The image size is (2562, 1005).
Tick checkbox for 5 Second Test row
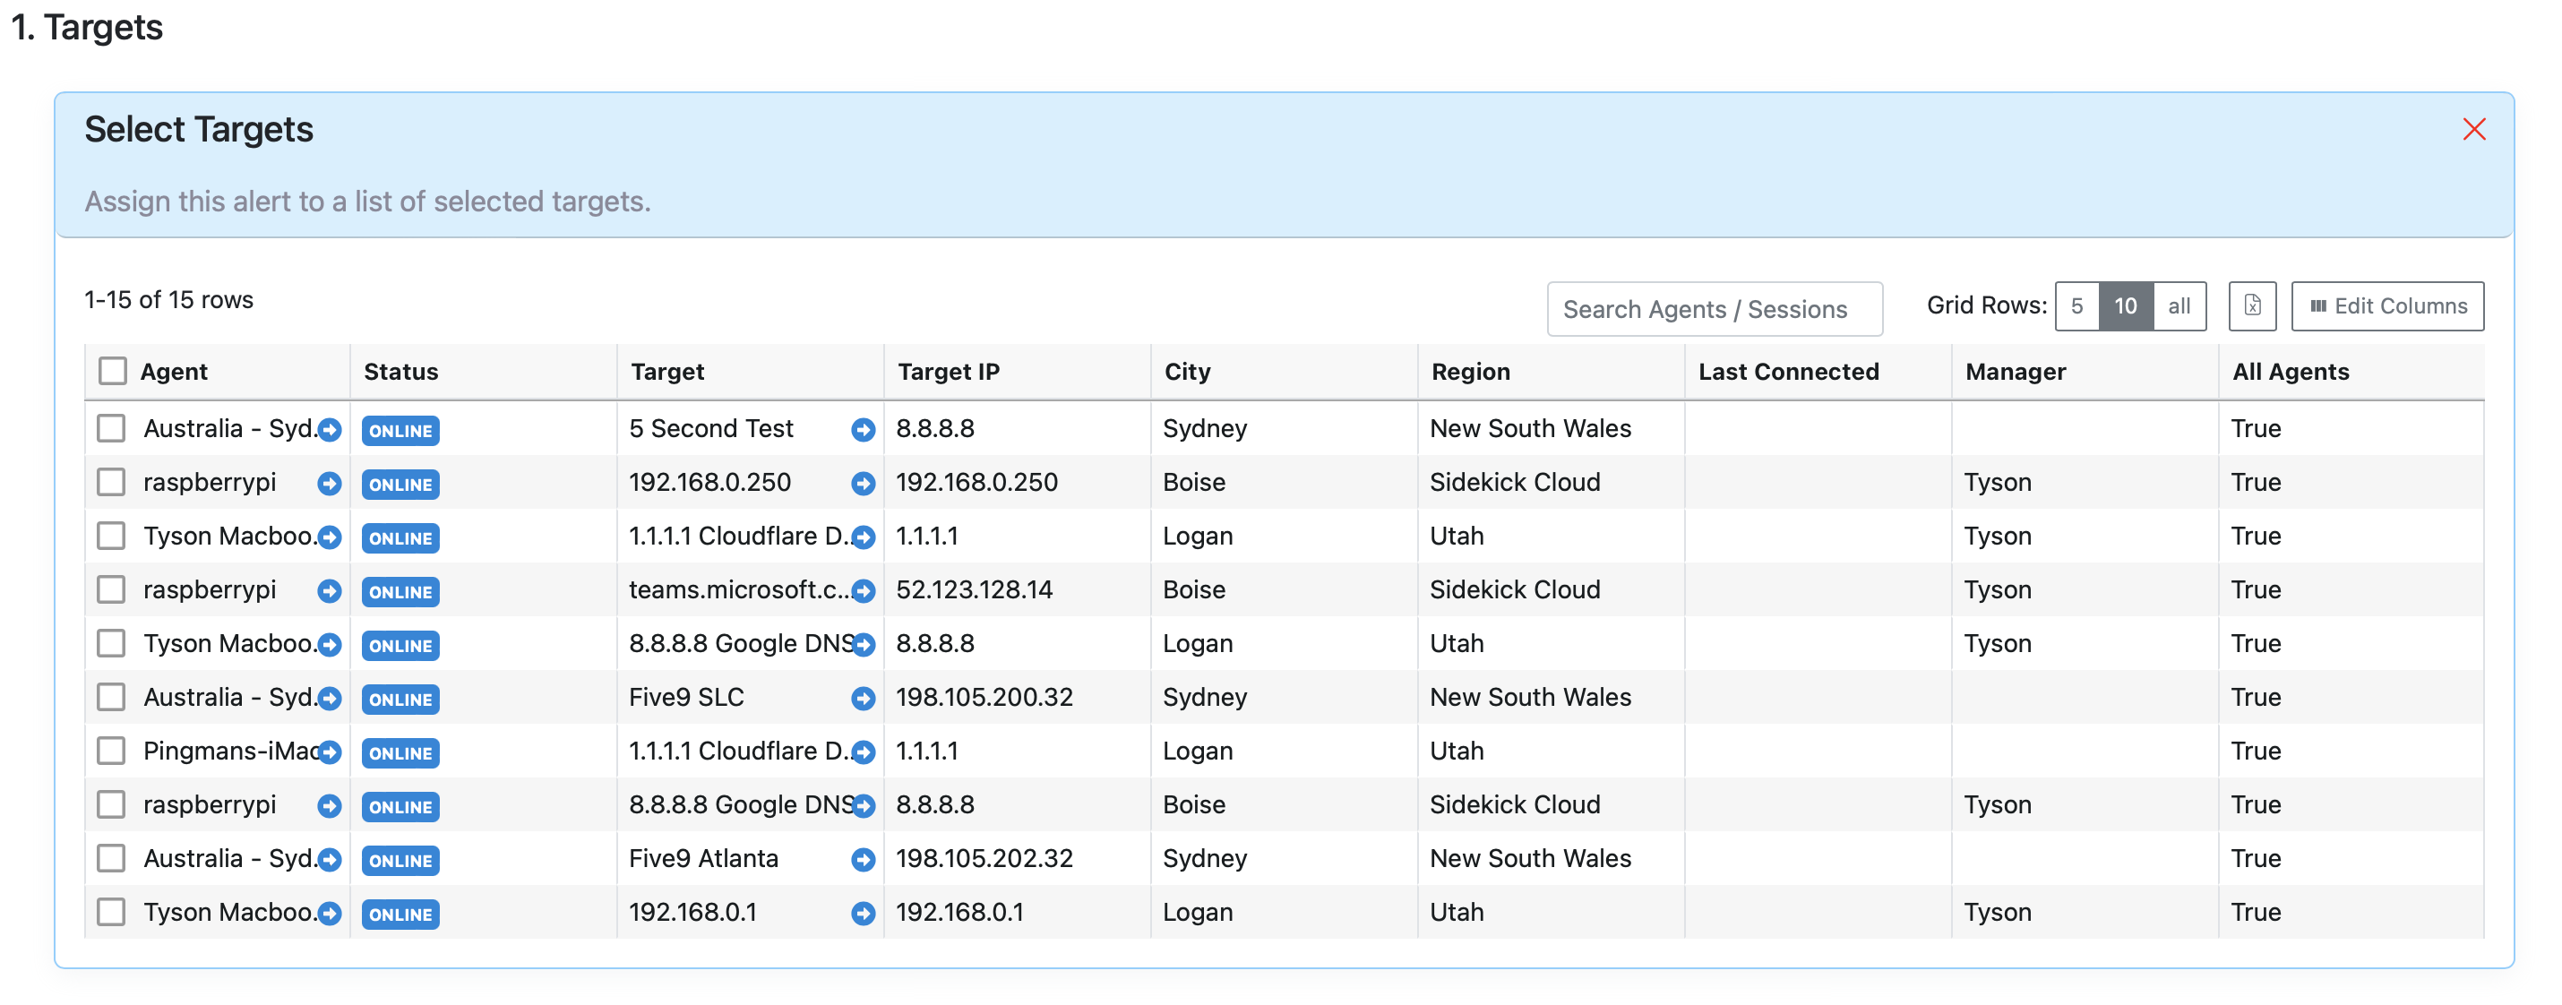point(111,428)
